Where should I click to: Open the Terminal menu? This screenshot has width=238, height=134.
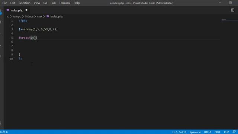65,3
